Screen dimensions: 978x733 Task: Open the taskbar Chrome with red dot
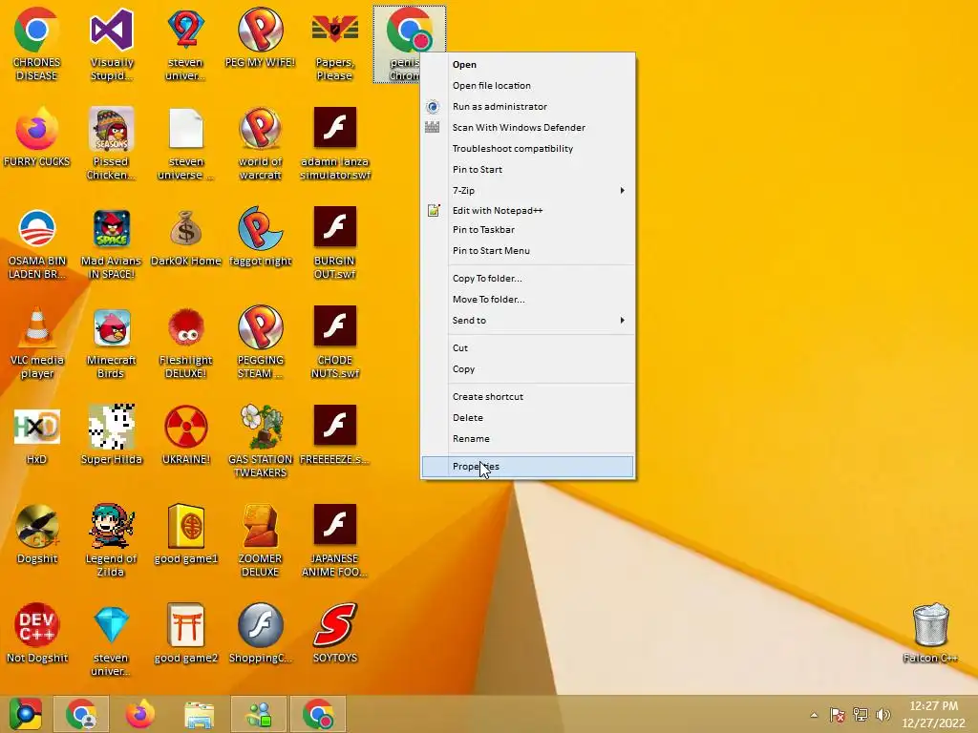click(317, 714)
